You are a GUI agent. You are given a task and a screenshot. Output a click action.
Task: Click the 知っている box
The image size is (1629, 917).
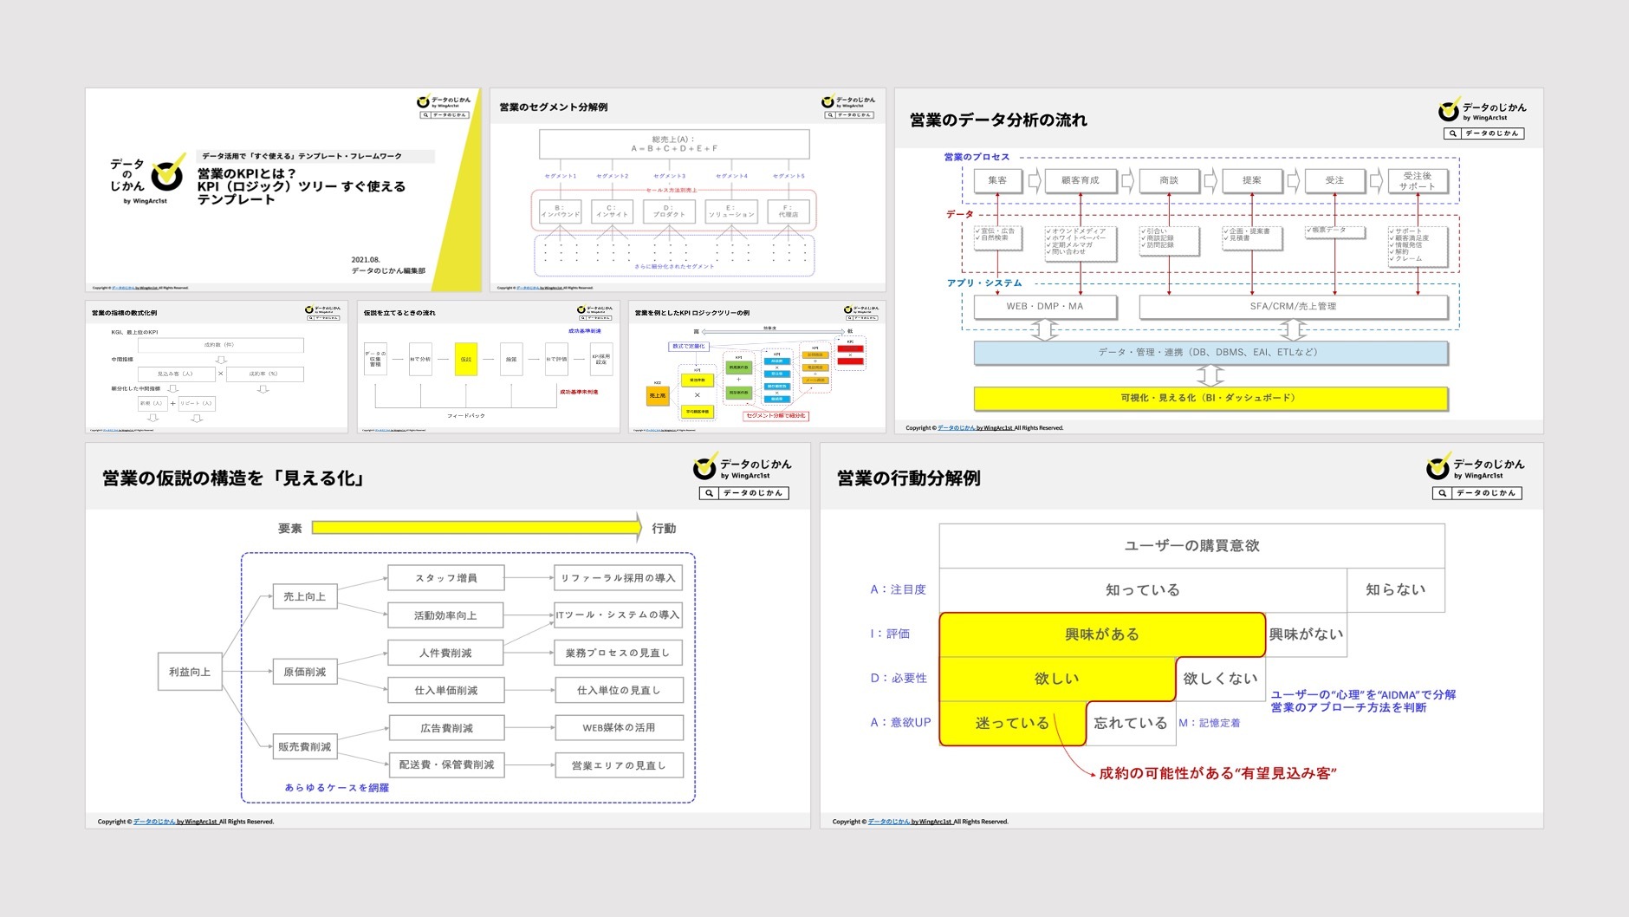pos(1143,590)
